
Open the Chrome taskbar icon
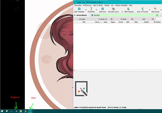click(x=26, y=111)
